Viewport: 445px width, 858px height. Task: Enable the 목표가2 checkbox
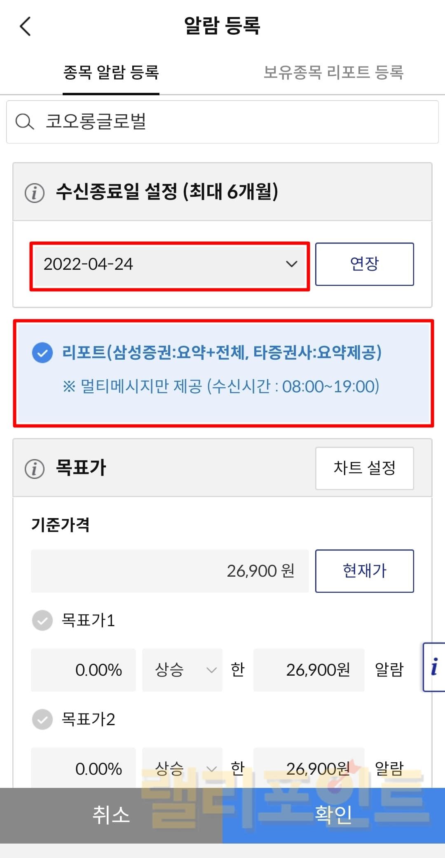pyautogui.click(x=42, y=719)
